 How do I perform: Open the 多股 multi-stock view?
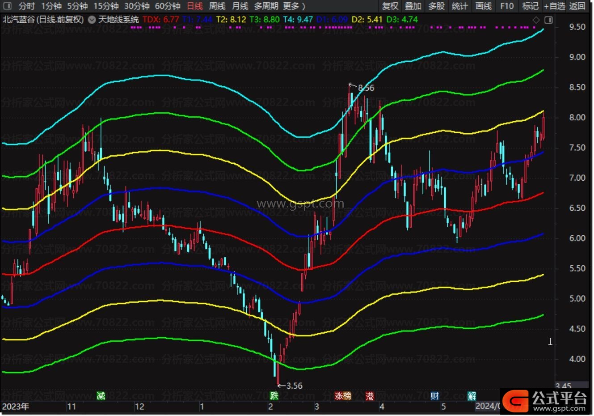click(437, 6)
